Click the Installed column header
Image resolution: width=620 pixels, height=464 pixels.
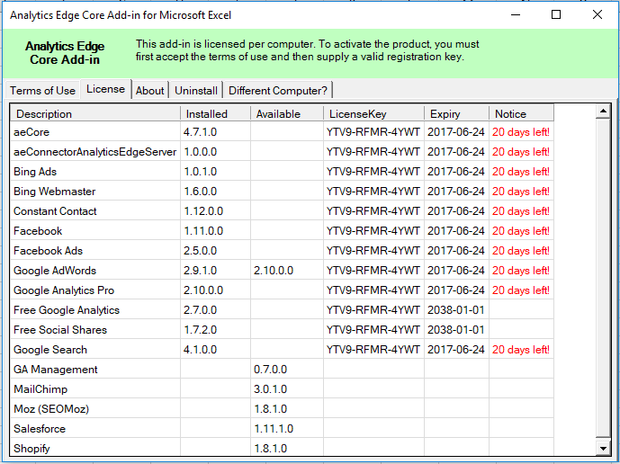coord(215,114)
